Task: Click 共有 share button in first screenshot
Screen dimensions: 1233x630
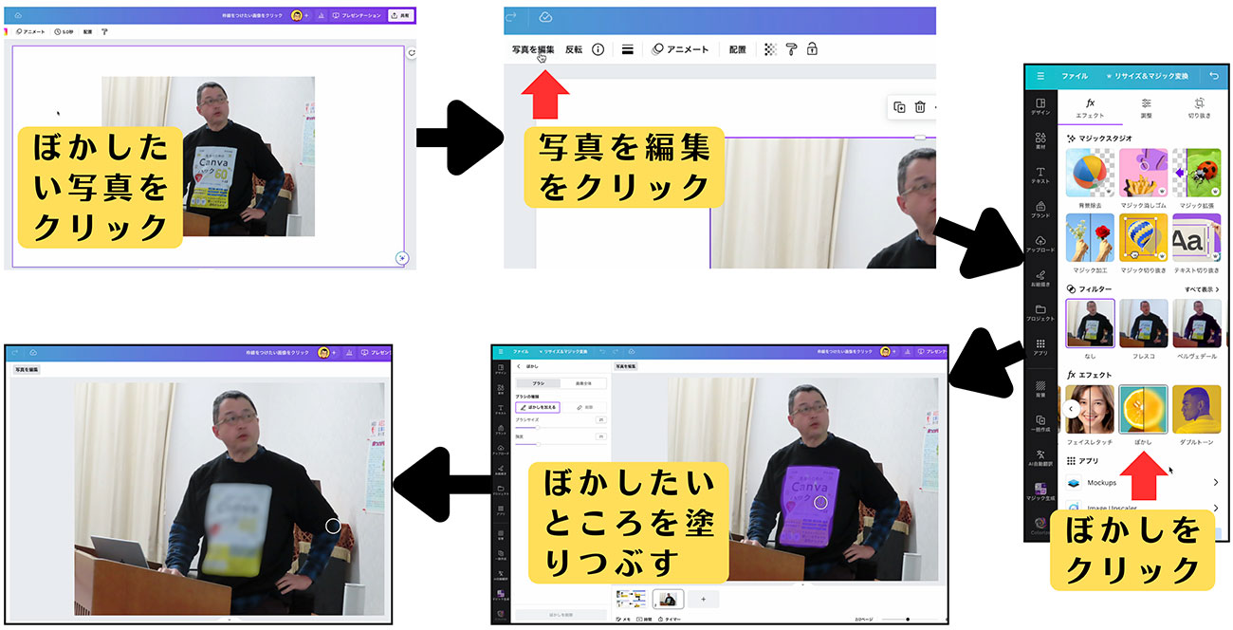Action: tap(401, 16)
